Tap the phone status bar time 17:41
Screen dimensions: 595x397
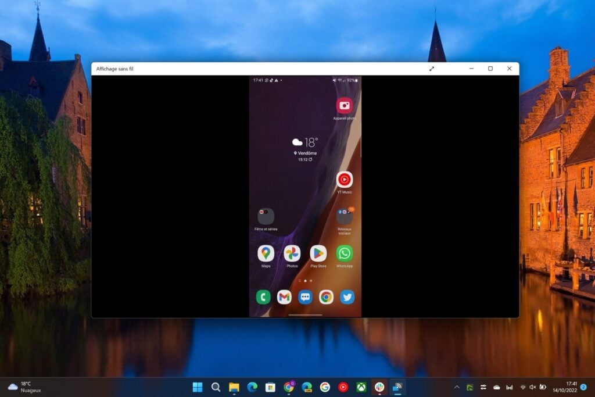258,80
